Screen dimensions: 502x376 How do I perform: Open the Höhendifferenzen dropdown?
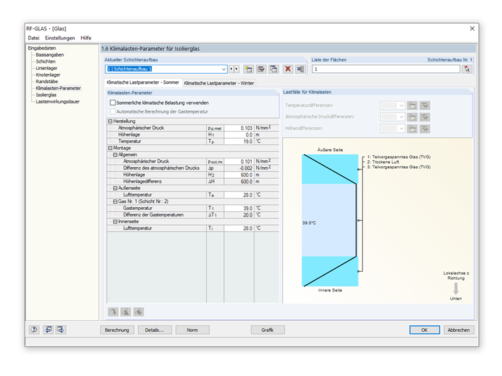coord(402,129)
